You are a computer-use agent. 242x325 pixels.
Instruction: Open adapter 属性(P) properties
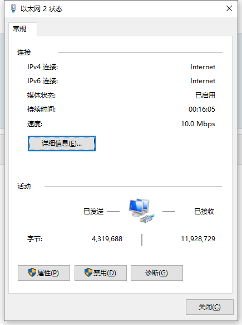tap(44, 273)
